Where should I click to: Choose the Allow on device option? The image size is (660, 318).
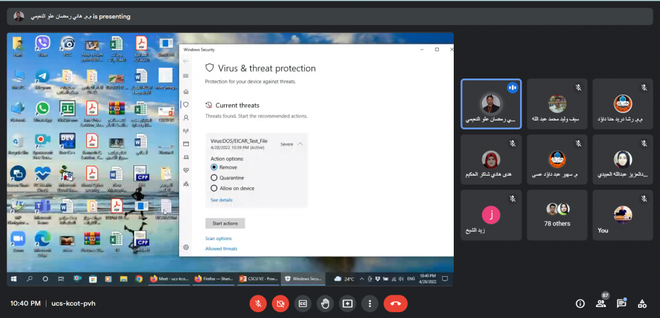pos(215,189)
